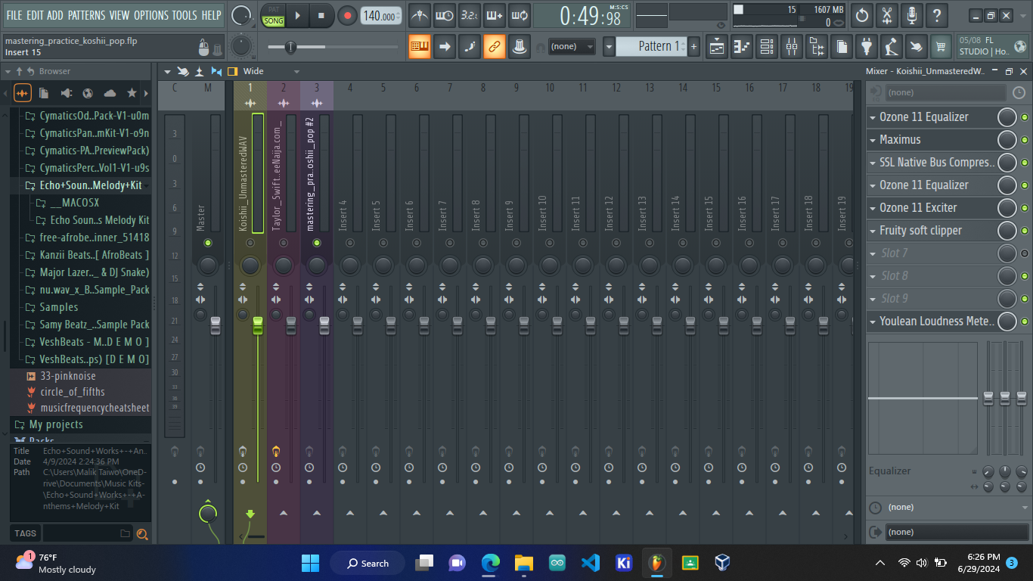Click the Ozone 11 Equalizer mix level knob, first slot

click(x=1007, y=117)
